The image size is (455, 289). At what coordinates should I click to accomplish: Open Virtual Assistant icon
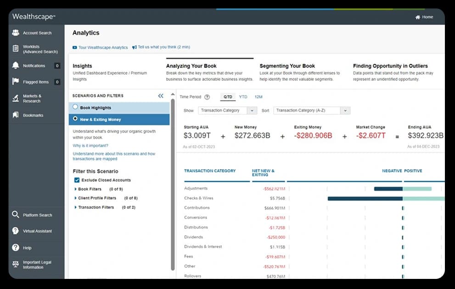click(x=16, y=231)
